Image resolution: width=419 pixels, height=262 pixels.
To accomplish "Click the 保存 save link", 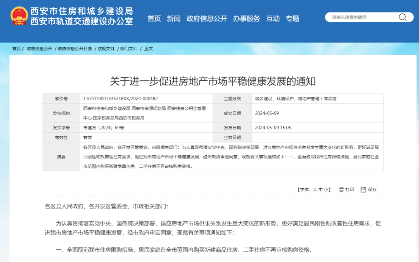I will point(372,190).
